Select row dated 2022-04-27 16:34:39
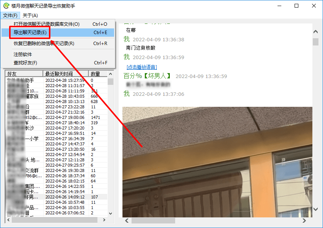The image size is (323, 228). point(56,139)
